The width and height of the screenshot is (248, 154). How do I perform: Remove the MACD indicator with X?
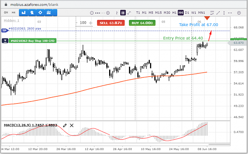pyautogui.click(x=72, y=125)
